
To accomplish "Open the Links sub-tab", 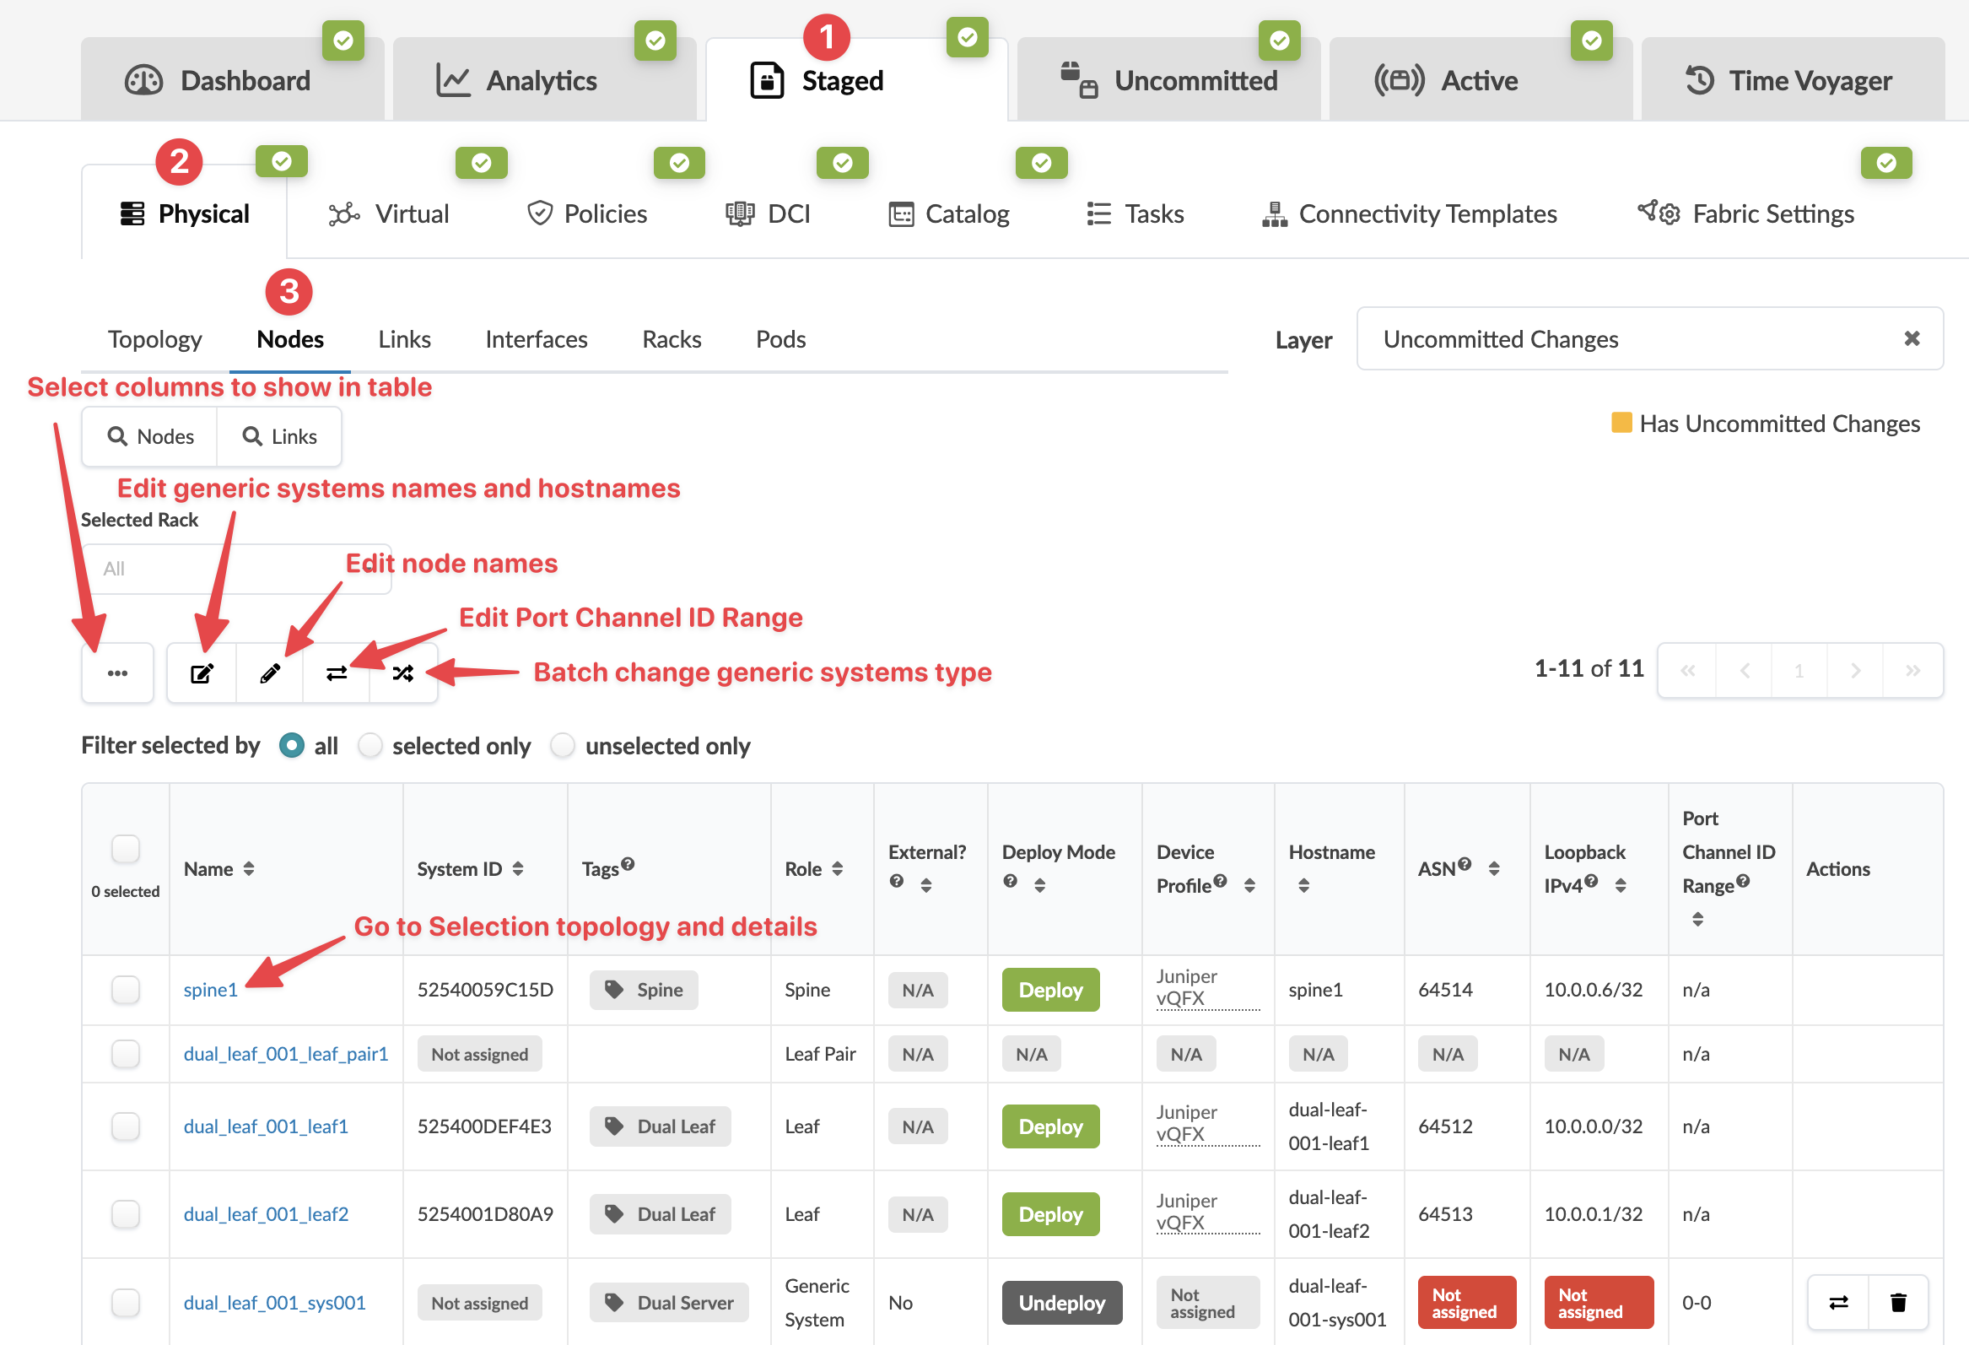I will tap(404, 340).
